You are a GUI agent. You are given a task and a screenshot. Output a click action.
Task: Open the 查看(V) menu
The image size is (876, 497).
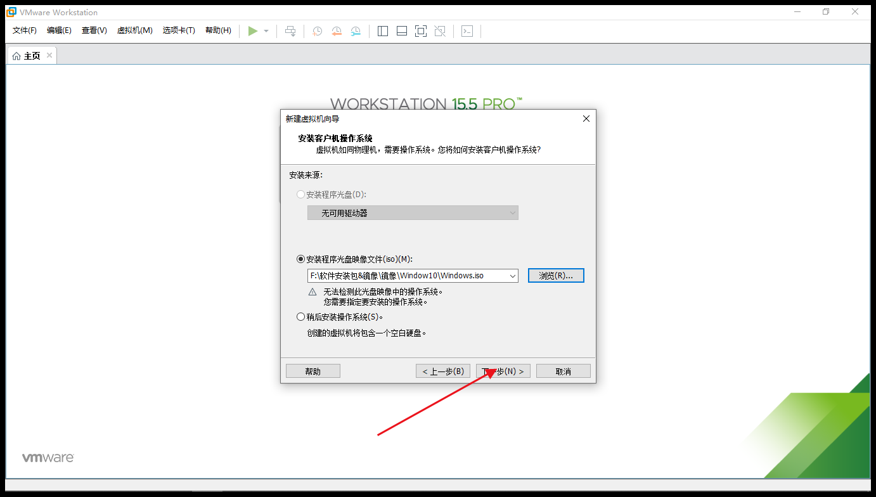[x=94, y=30]
